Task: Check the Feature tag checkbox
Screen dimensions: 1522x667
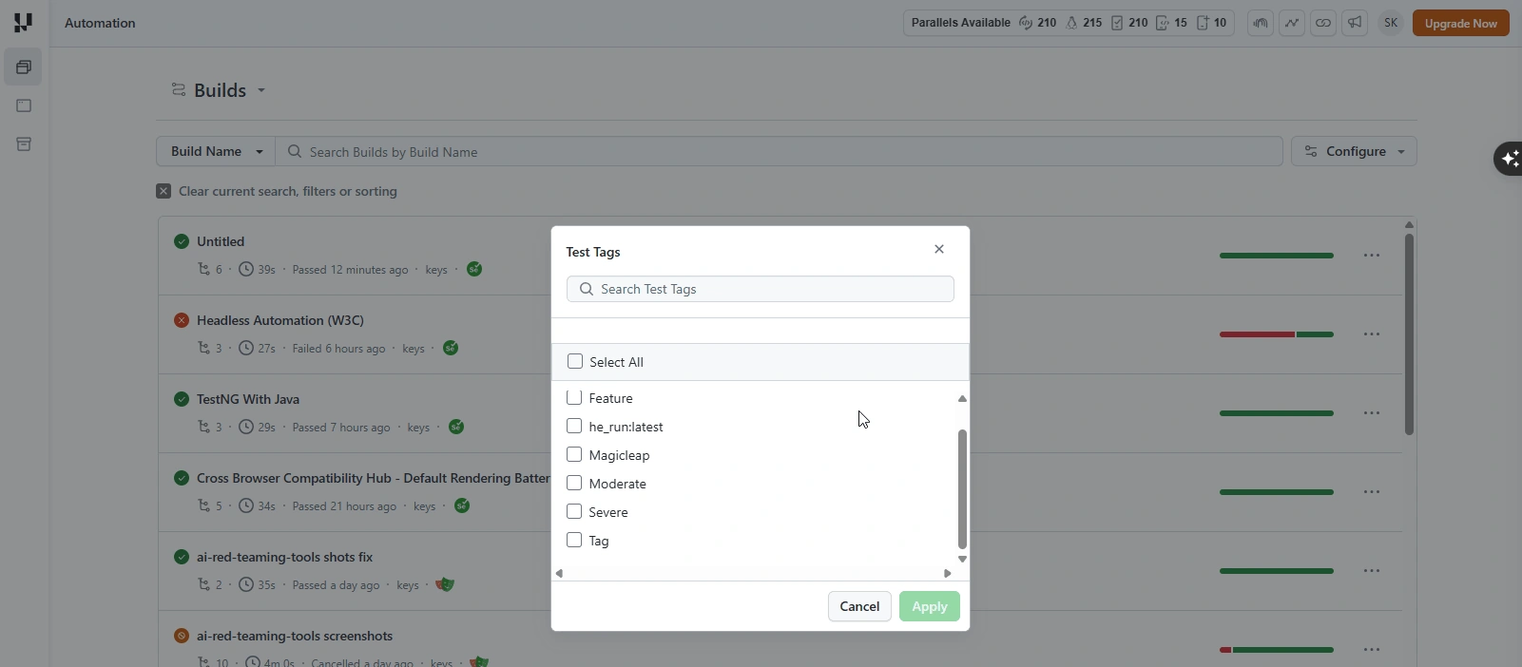Action: [574, 397]
